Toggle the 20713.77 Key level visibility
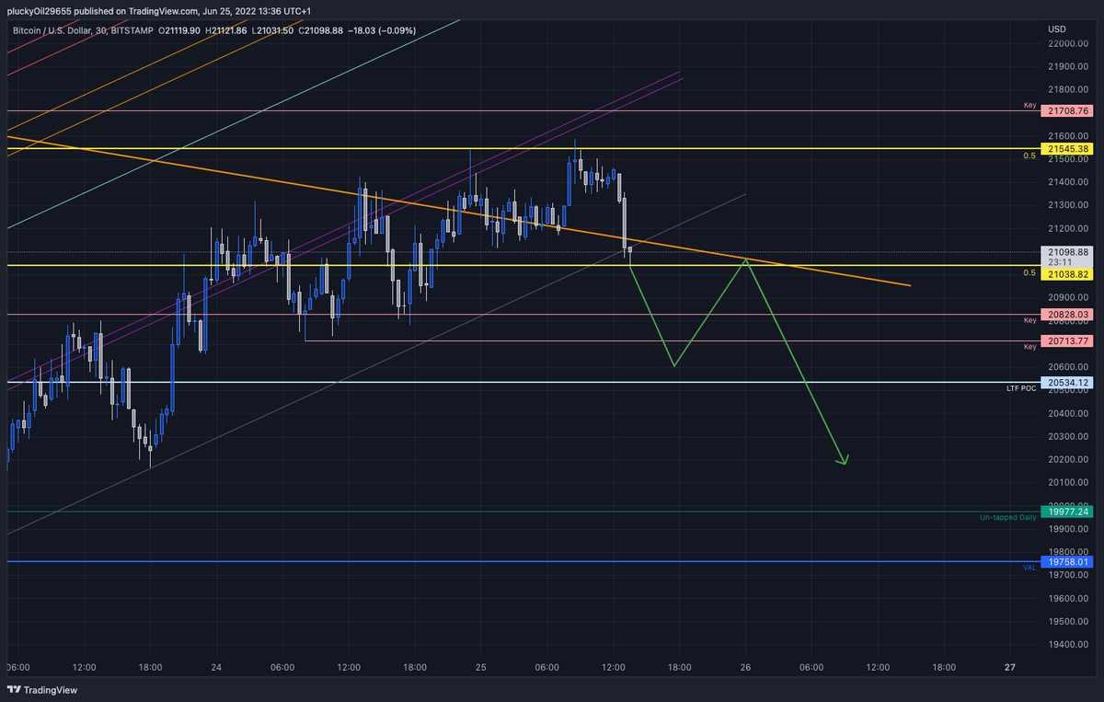This screenshot has height=702, width=1104. tap(1067, 339)
